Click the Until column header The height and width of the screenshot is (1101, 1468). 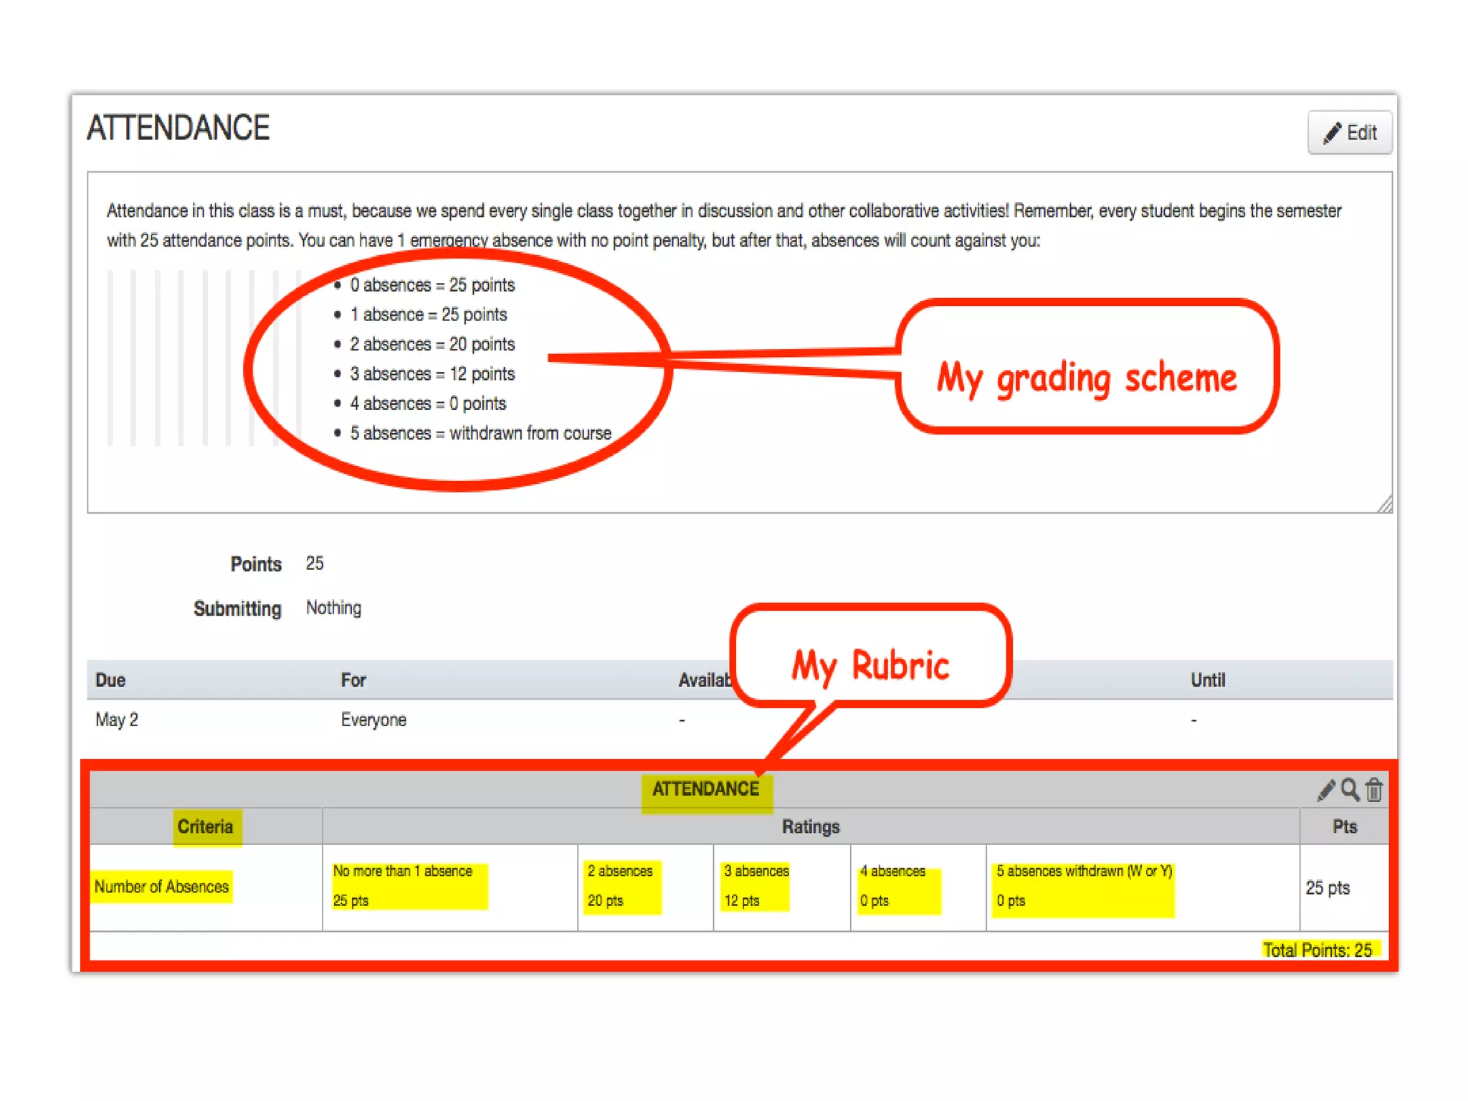[1208, 680]
